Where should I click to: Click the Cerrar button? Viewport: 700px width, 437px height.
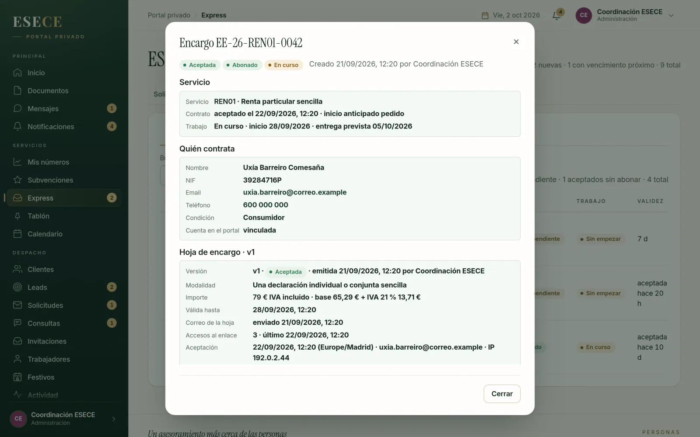pyautogui.click(x=502, y=394)
